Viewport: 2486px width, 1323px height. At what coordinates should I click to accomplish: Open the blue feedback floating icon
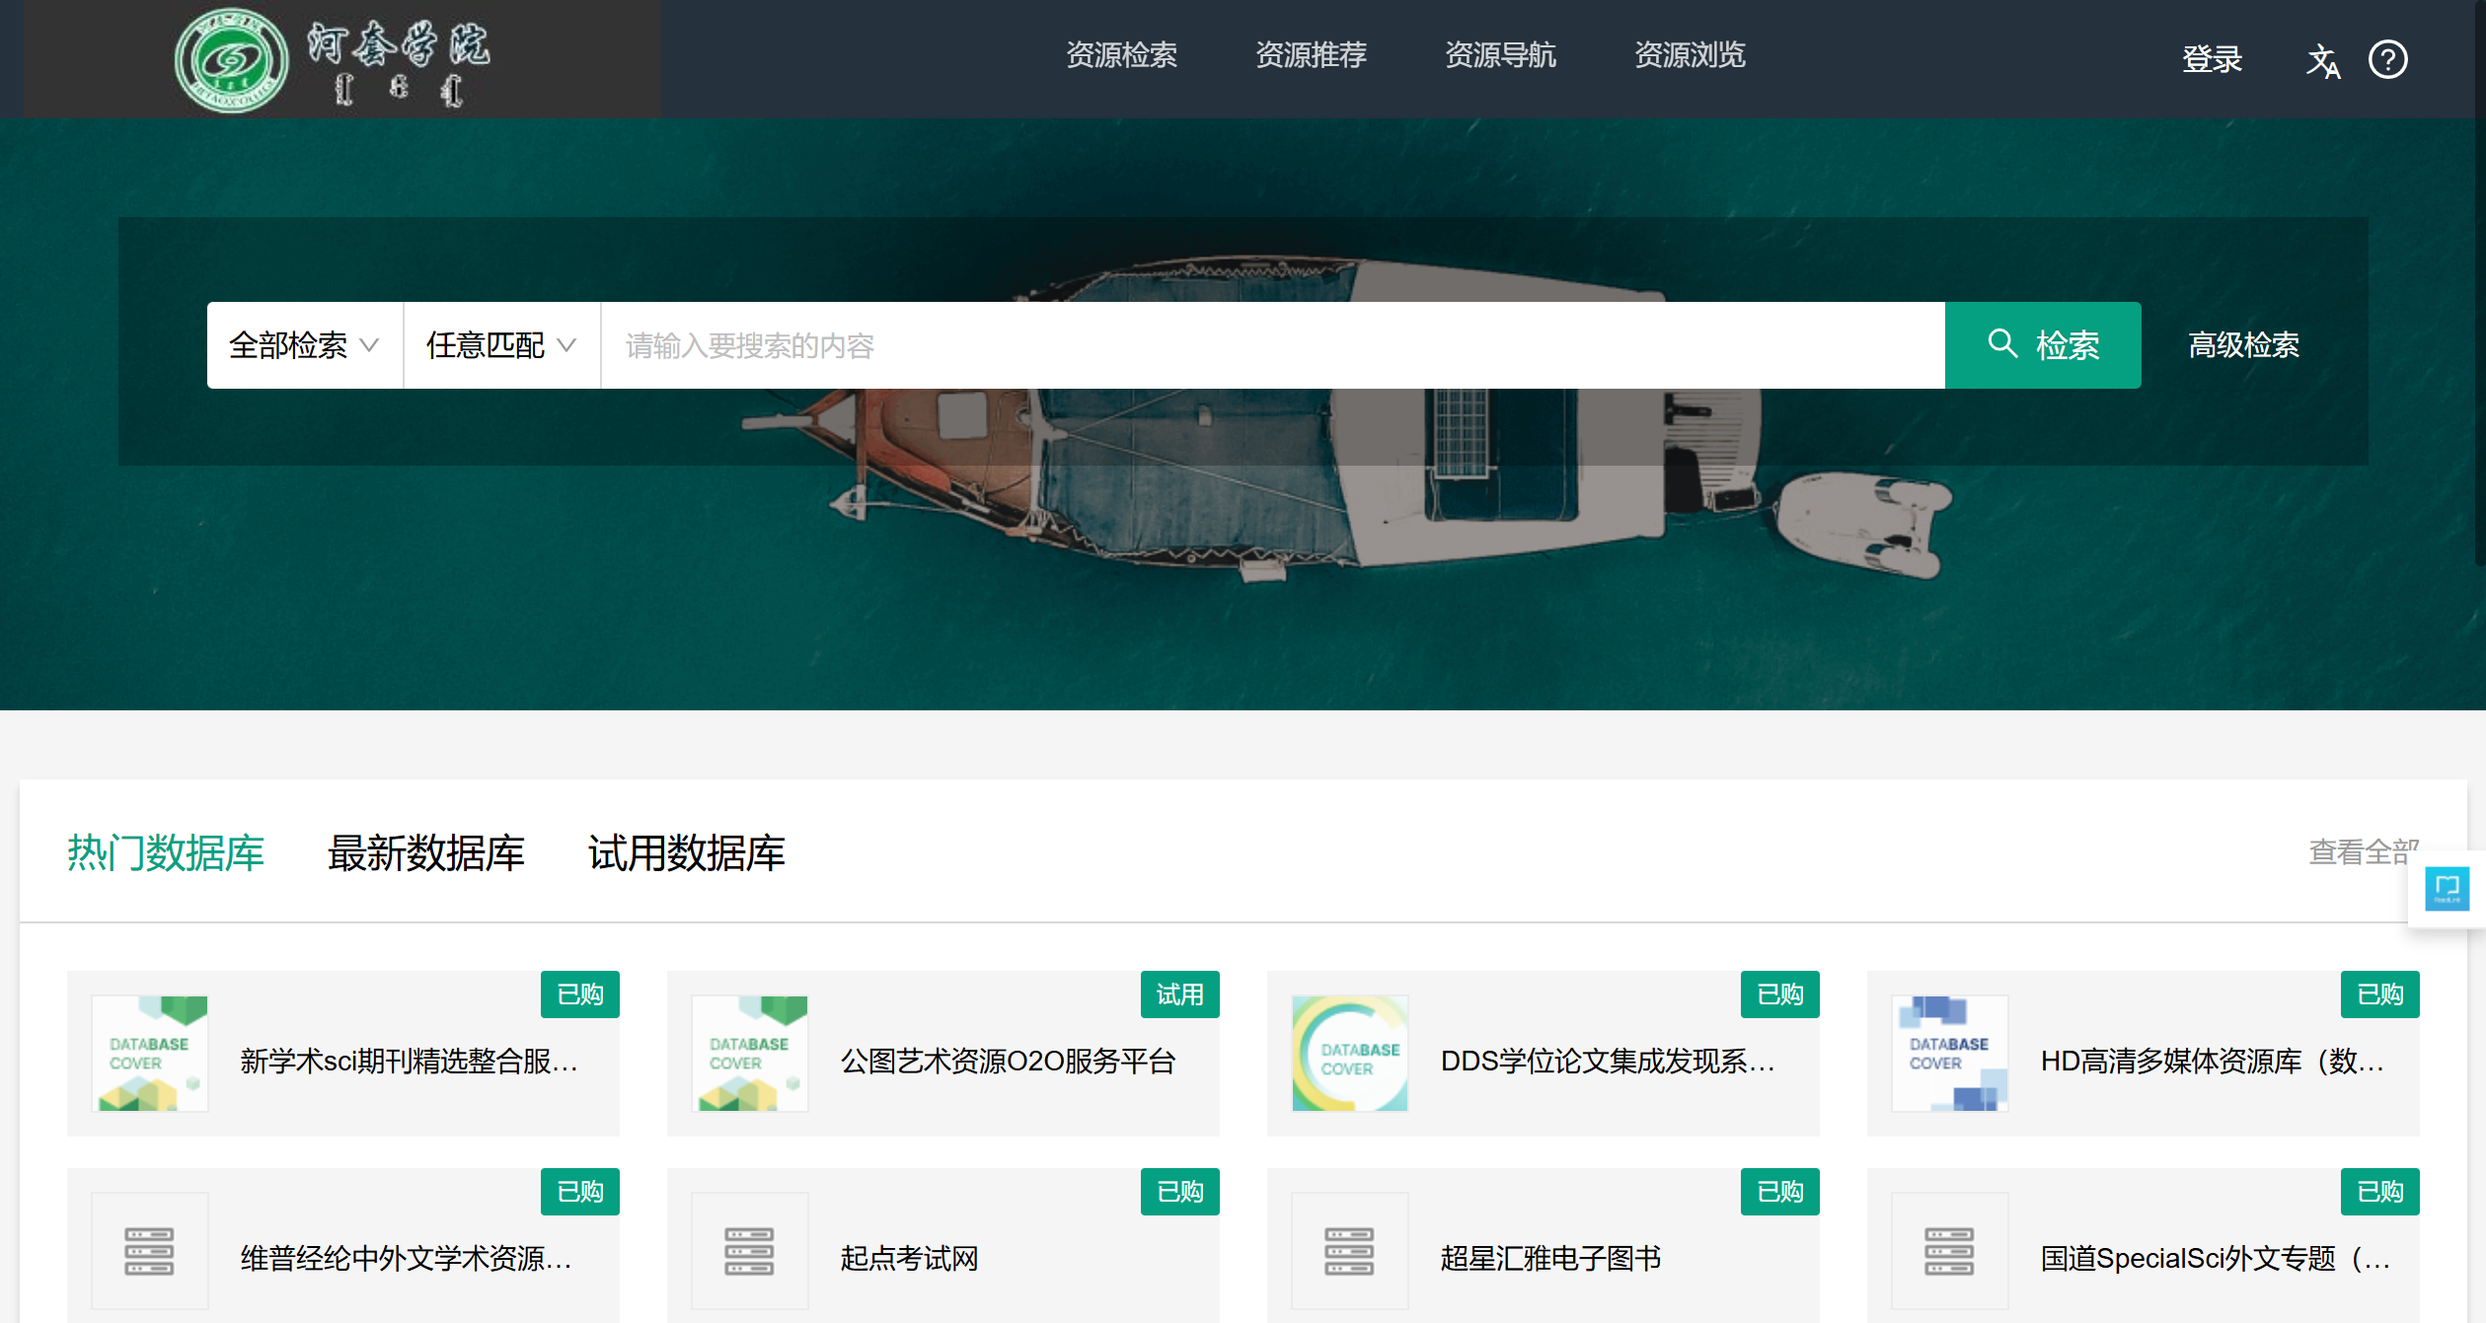click(2447, 888)
